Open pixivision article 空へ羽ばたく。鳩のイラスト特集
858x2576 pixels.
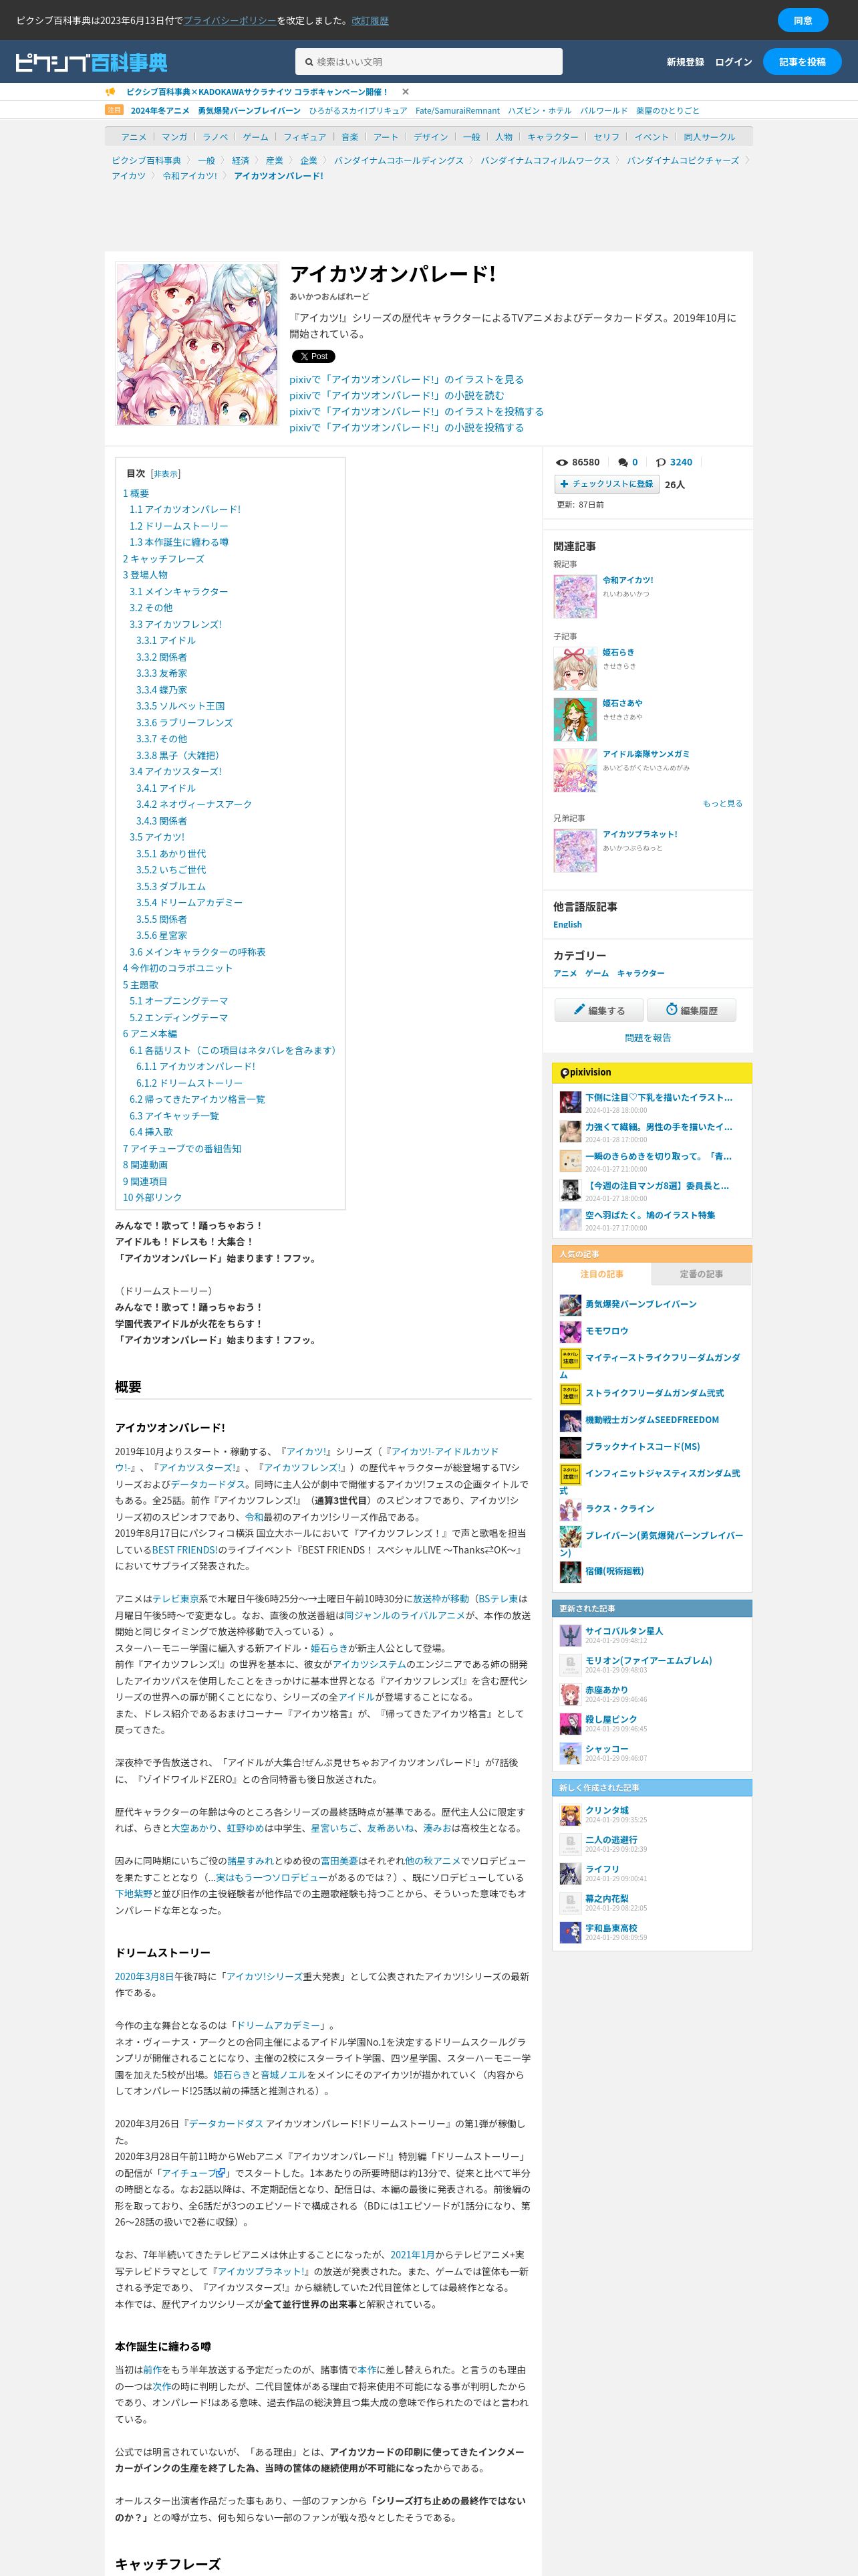coord(650,1215)
